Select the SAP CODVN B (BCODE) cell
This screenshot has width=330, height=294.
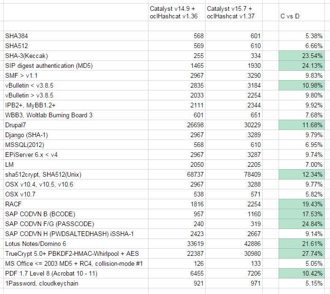tap(76, 214)
